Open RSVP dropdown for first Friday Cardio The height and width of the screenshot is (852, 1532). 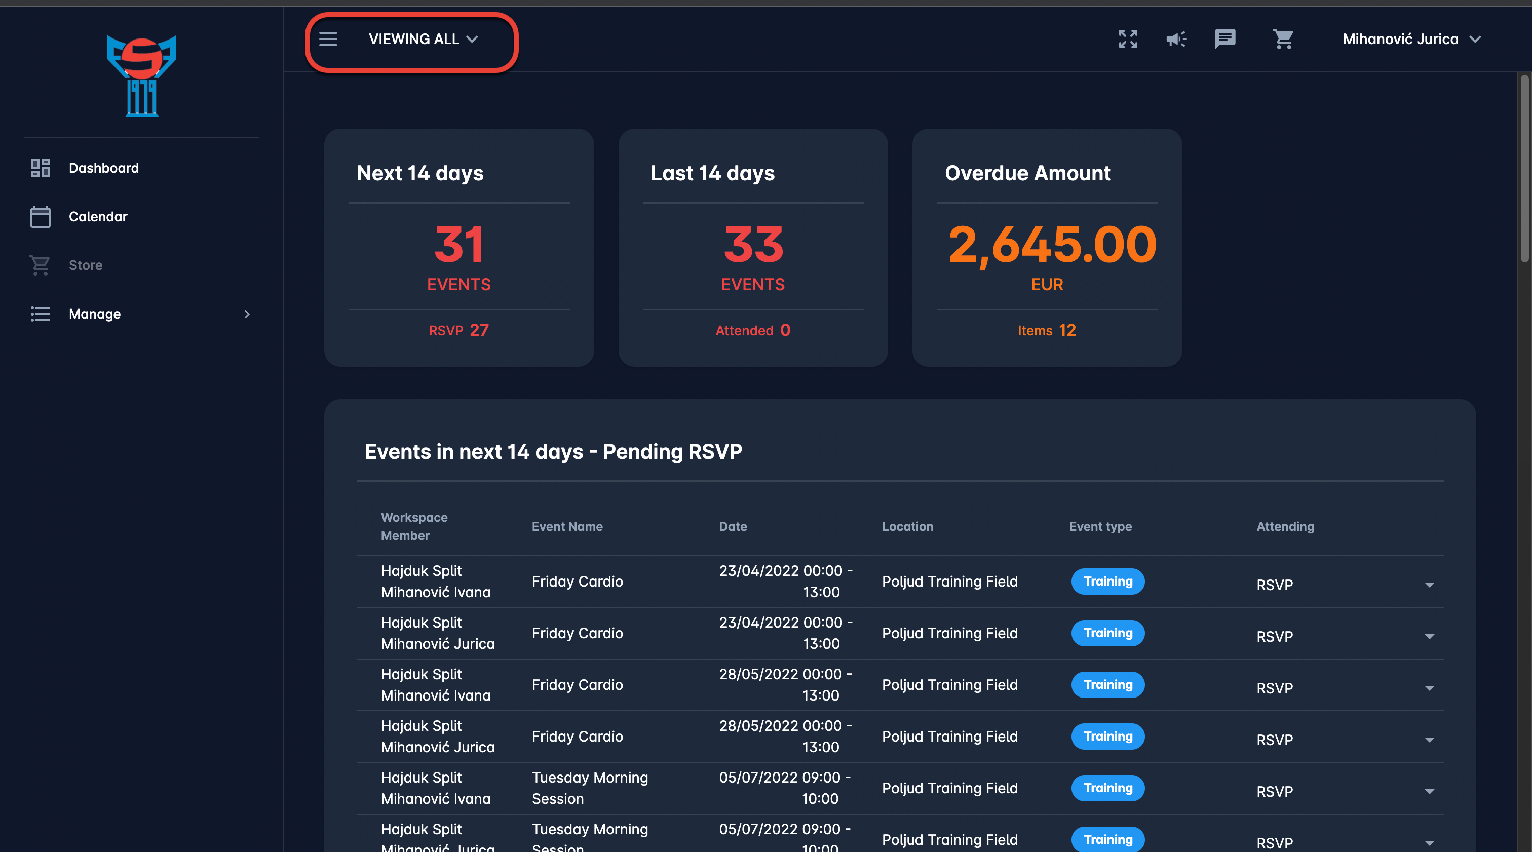pos(1429,585)
